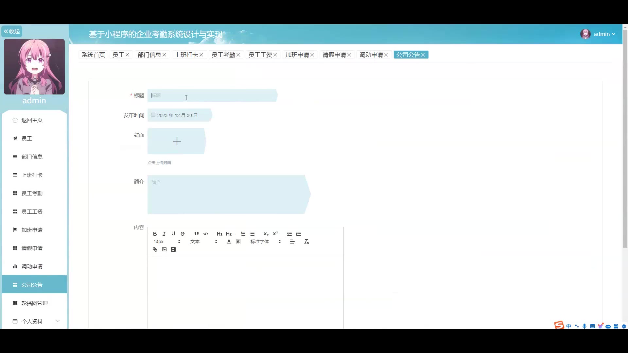The image size is (628, 353).
Task: Toggle bold formatting in editor
Action: (x=155, y=234)
